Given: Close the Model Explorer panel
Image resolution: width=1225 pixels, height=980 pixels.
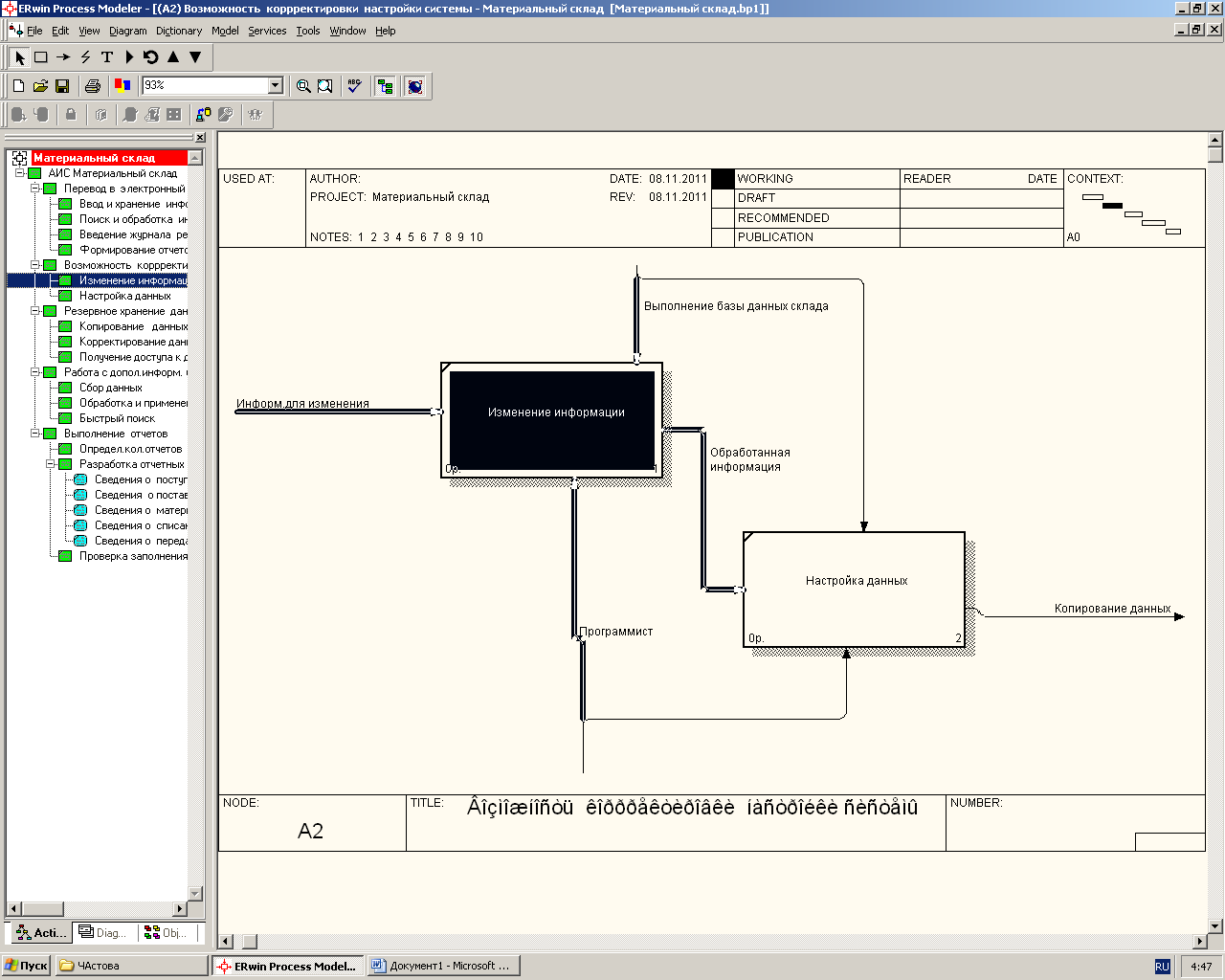Looking at the screenshot, I should coord(200,138).
